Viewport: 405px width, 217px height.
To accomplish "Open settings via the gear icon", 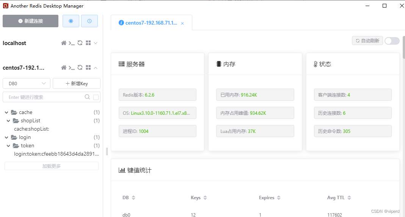I will click(x=71, y=21).
